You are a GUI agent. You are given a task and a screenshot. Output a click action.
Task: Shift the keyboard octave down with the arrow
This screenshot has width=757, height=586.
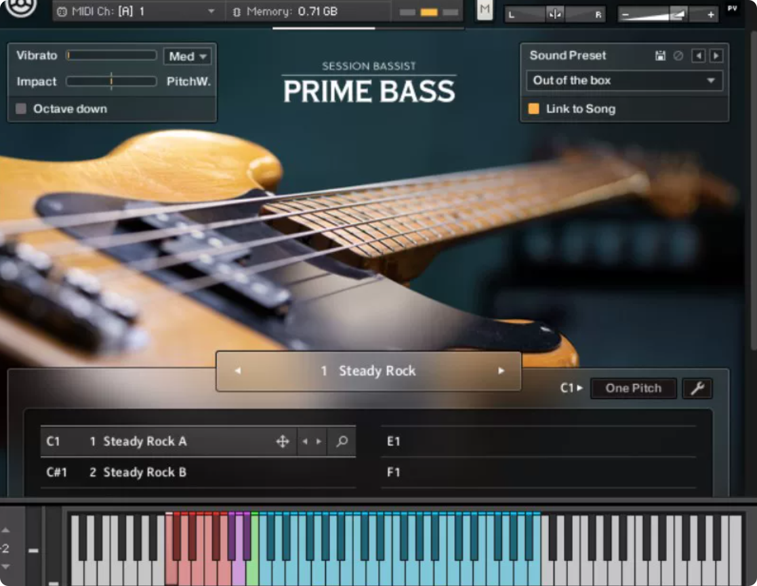[x=5, y=566]
